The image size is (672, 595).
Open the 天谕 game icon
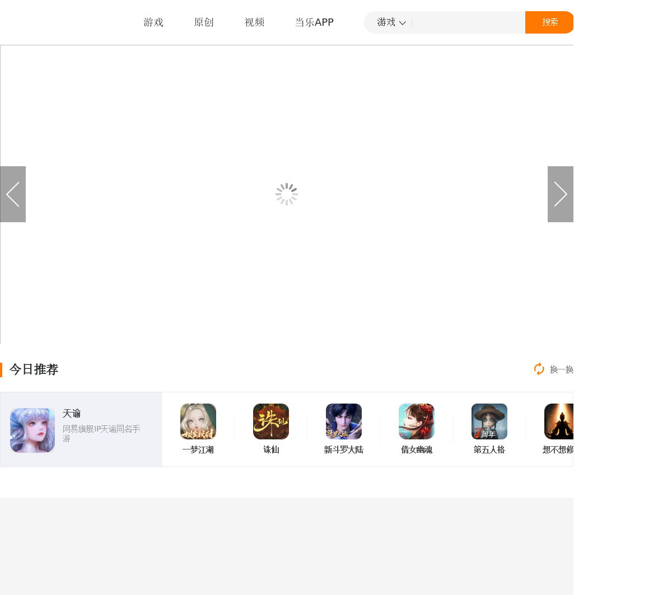(32, 430)
